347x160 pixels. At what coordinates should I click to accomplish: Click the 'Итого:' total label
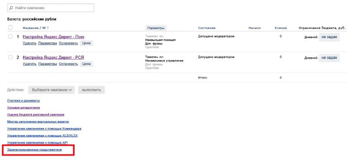[203, 78]
